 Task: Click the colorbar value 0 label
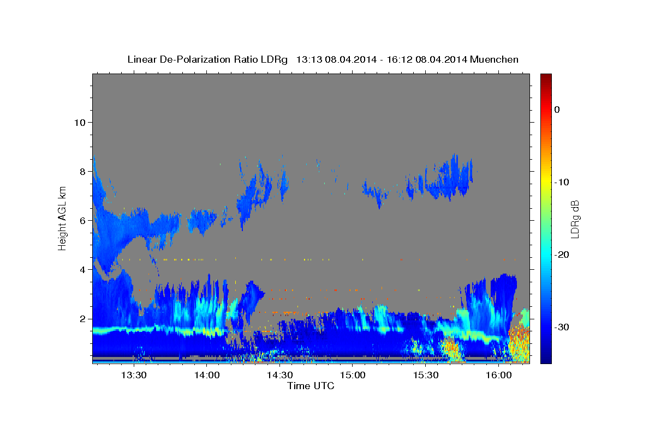[557, 110]
